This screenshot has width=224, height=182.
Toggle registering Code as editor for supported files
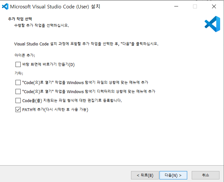click(x=18, y=101)
